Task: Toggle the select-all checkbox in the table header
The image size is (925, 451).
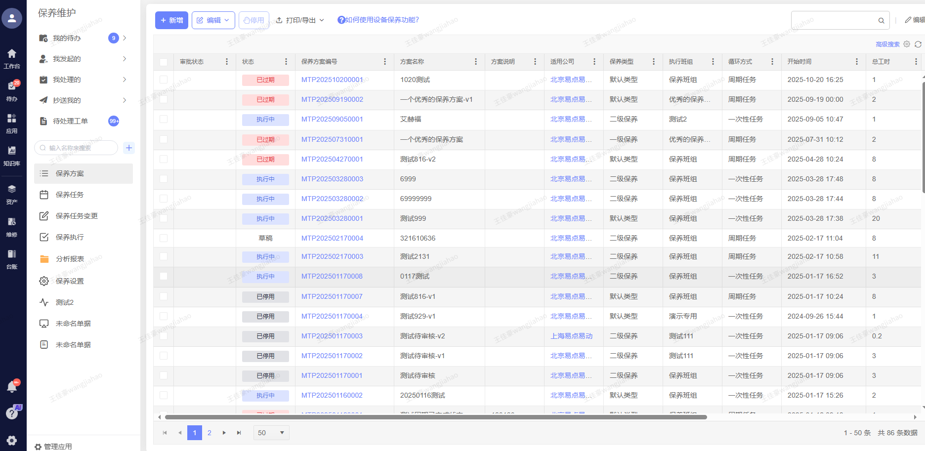Action: pyautogui.click(x=164, y=62)
